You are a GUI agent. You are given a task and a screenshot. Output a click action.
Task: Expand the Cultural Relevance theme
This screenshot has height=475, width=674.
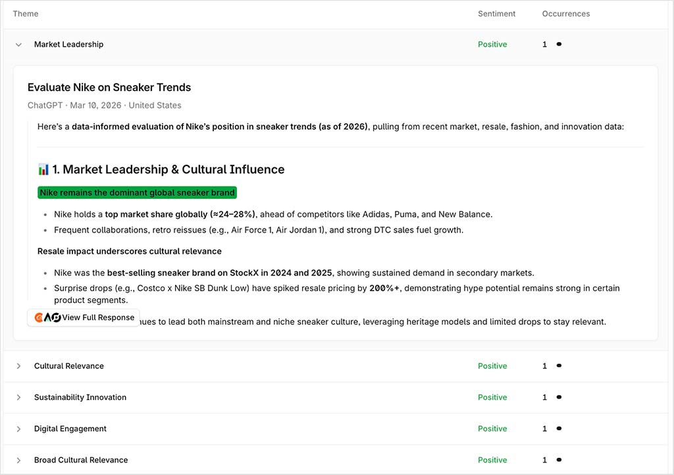point(18,366)
